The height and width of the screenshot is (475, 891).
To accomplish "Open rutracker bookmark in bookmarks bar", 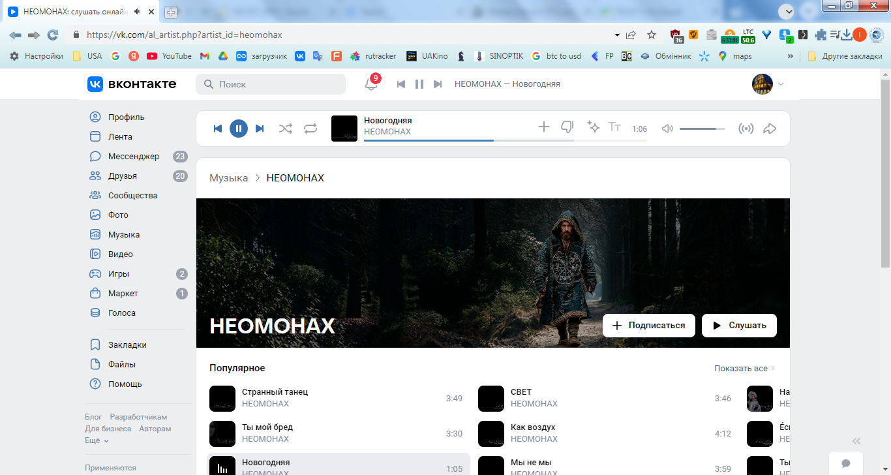I will pos(373,56).
